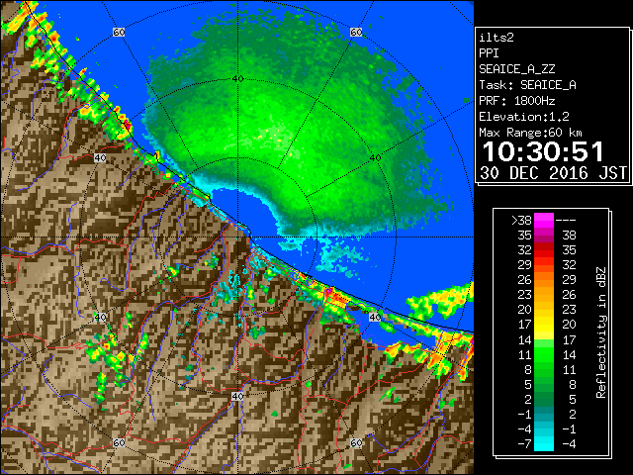This screenshot has height=475, width=633.
Task: Click the radar site name "ilts2"
Action: click(x=497, y=38)
